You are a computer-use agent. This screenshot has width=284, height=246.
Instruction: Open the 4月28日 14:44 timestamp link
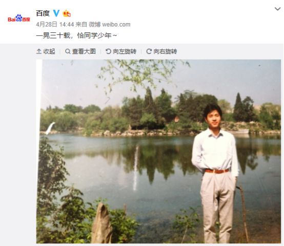[55, 24]
